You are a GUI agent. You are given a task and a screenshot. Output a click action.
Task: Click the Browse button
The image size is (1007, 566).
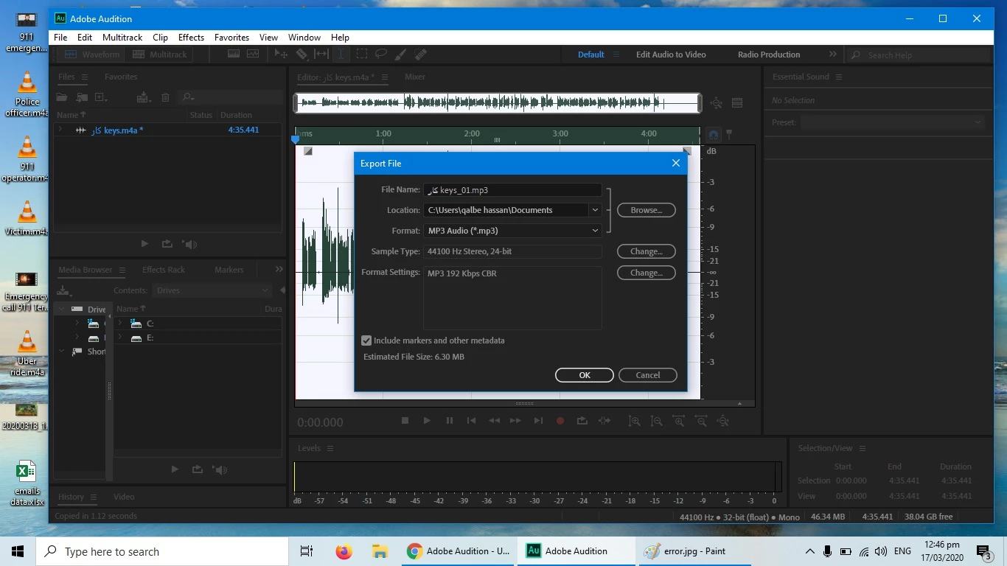[x=647, y=210]
